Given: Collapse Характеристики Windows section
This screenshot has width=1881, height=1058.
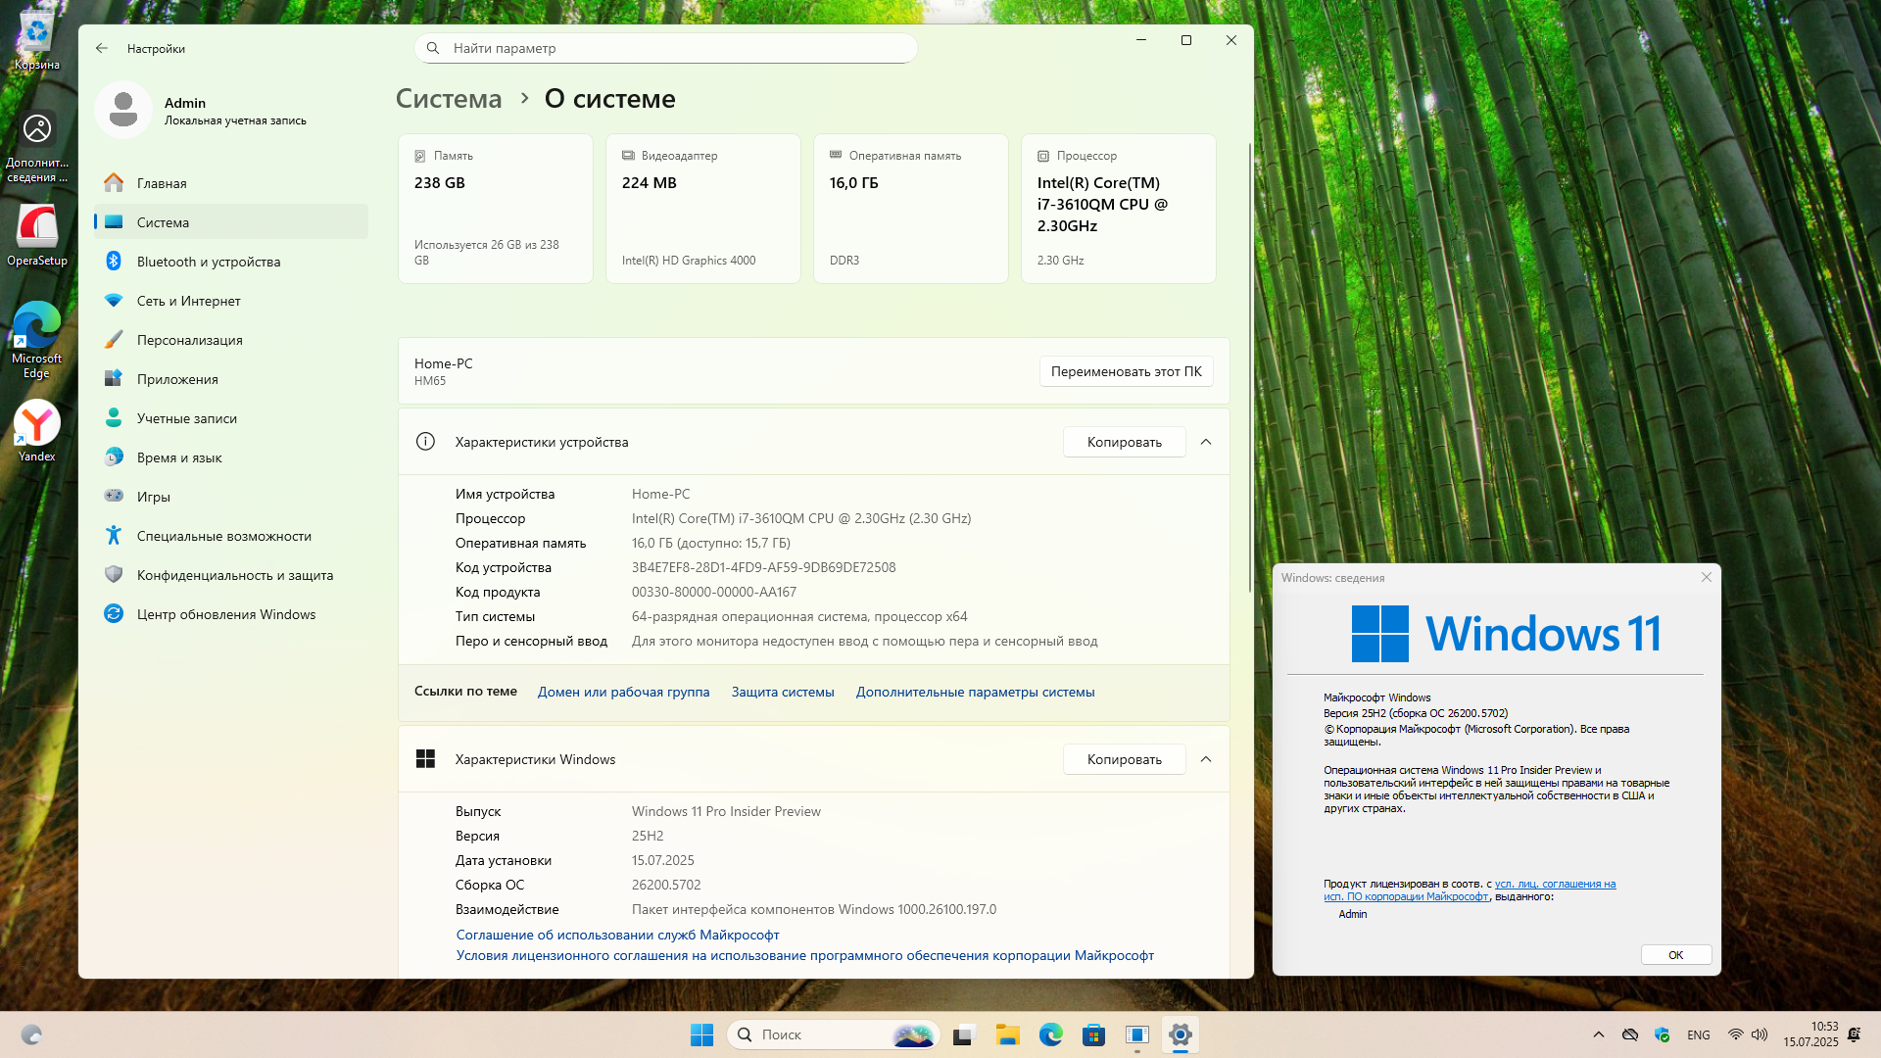Looking at the screenshot, I should coord(1206,759).
